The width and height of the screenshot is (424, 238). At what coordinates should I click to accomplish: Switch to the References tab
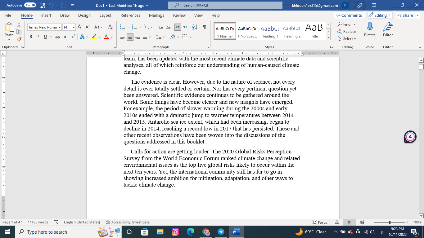click(x=130, y=15)
